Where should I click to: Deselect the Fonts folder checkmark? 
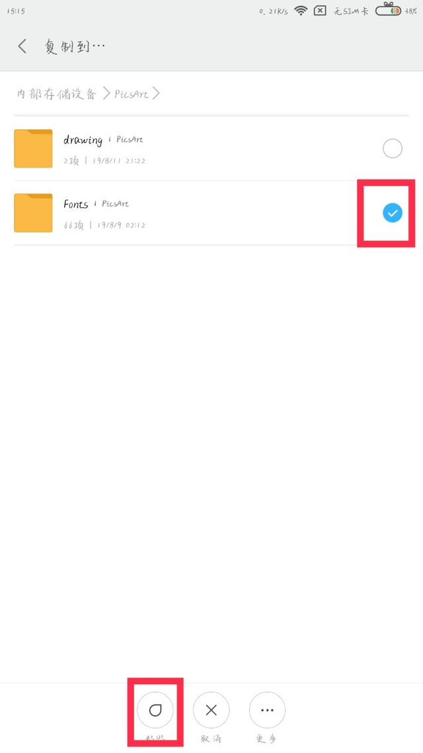pyautogui.click(x=393, y=213)
